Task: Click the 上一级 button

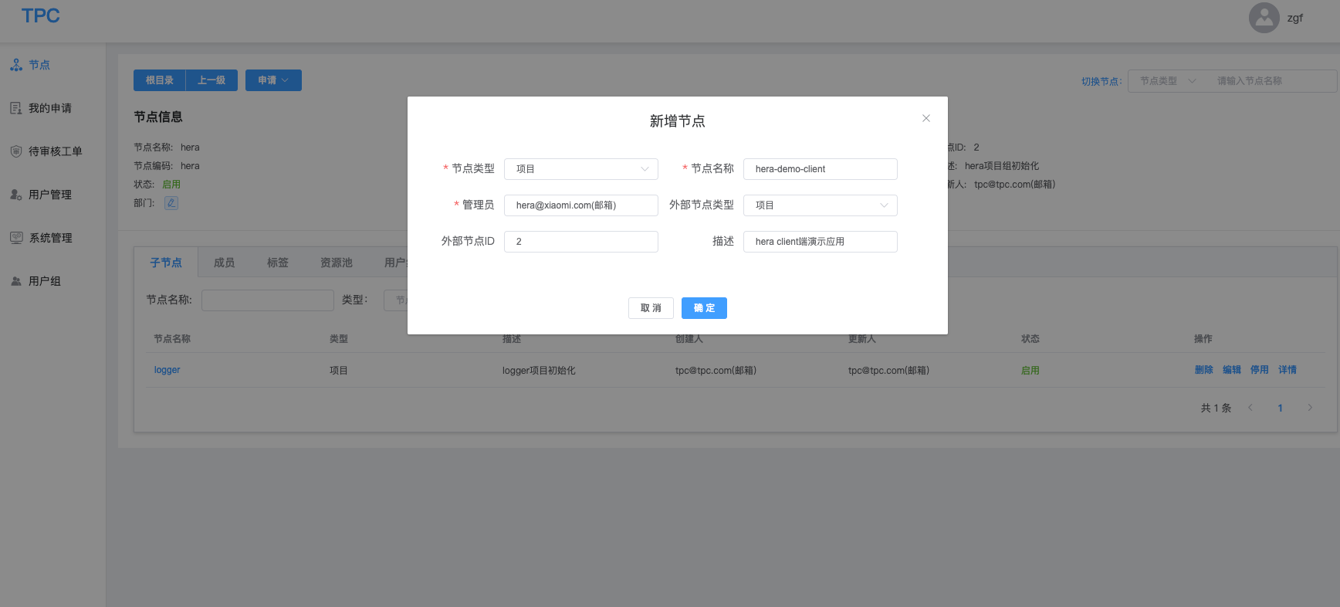Action: (x=211, y=80)
